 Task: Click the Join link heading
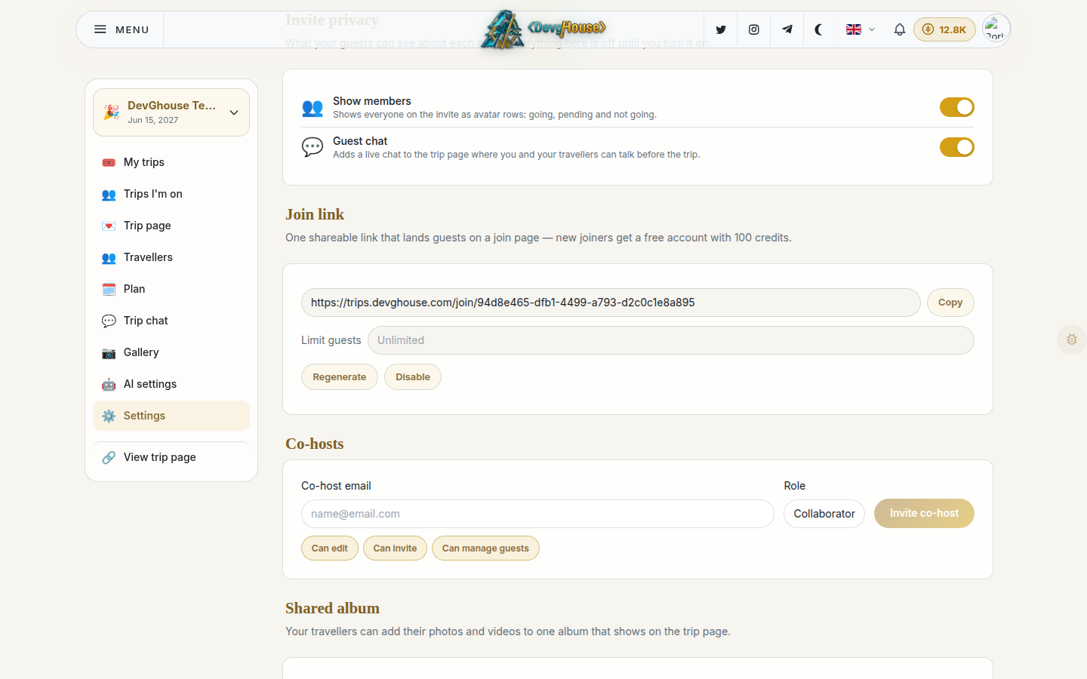click(315, 214)
